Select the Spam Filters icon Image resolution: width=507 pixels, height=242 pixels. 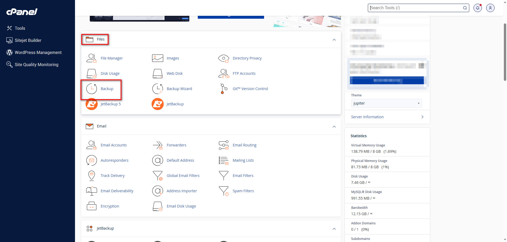[x=223, y=191]
